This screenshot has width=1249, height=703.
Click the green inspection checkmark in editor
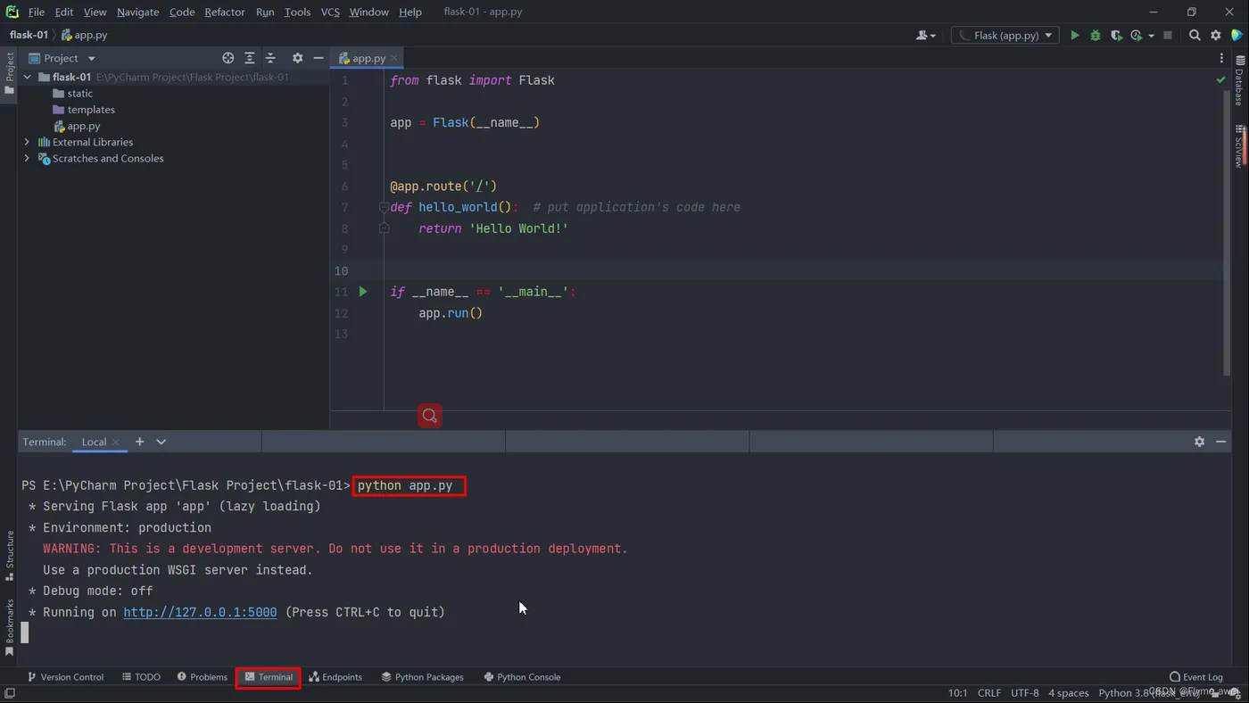point(1221,79)
